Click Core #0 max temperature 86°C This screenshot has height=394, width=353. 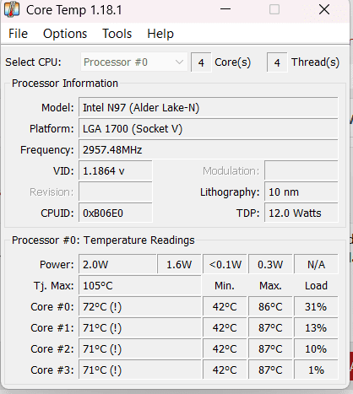tap(270, 307)
